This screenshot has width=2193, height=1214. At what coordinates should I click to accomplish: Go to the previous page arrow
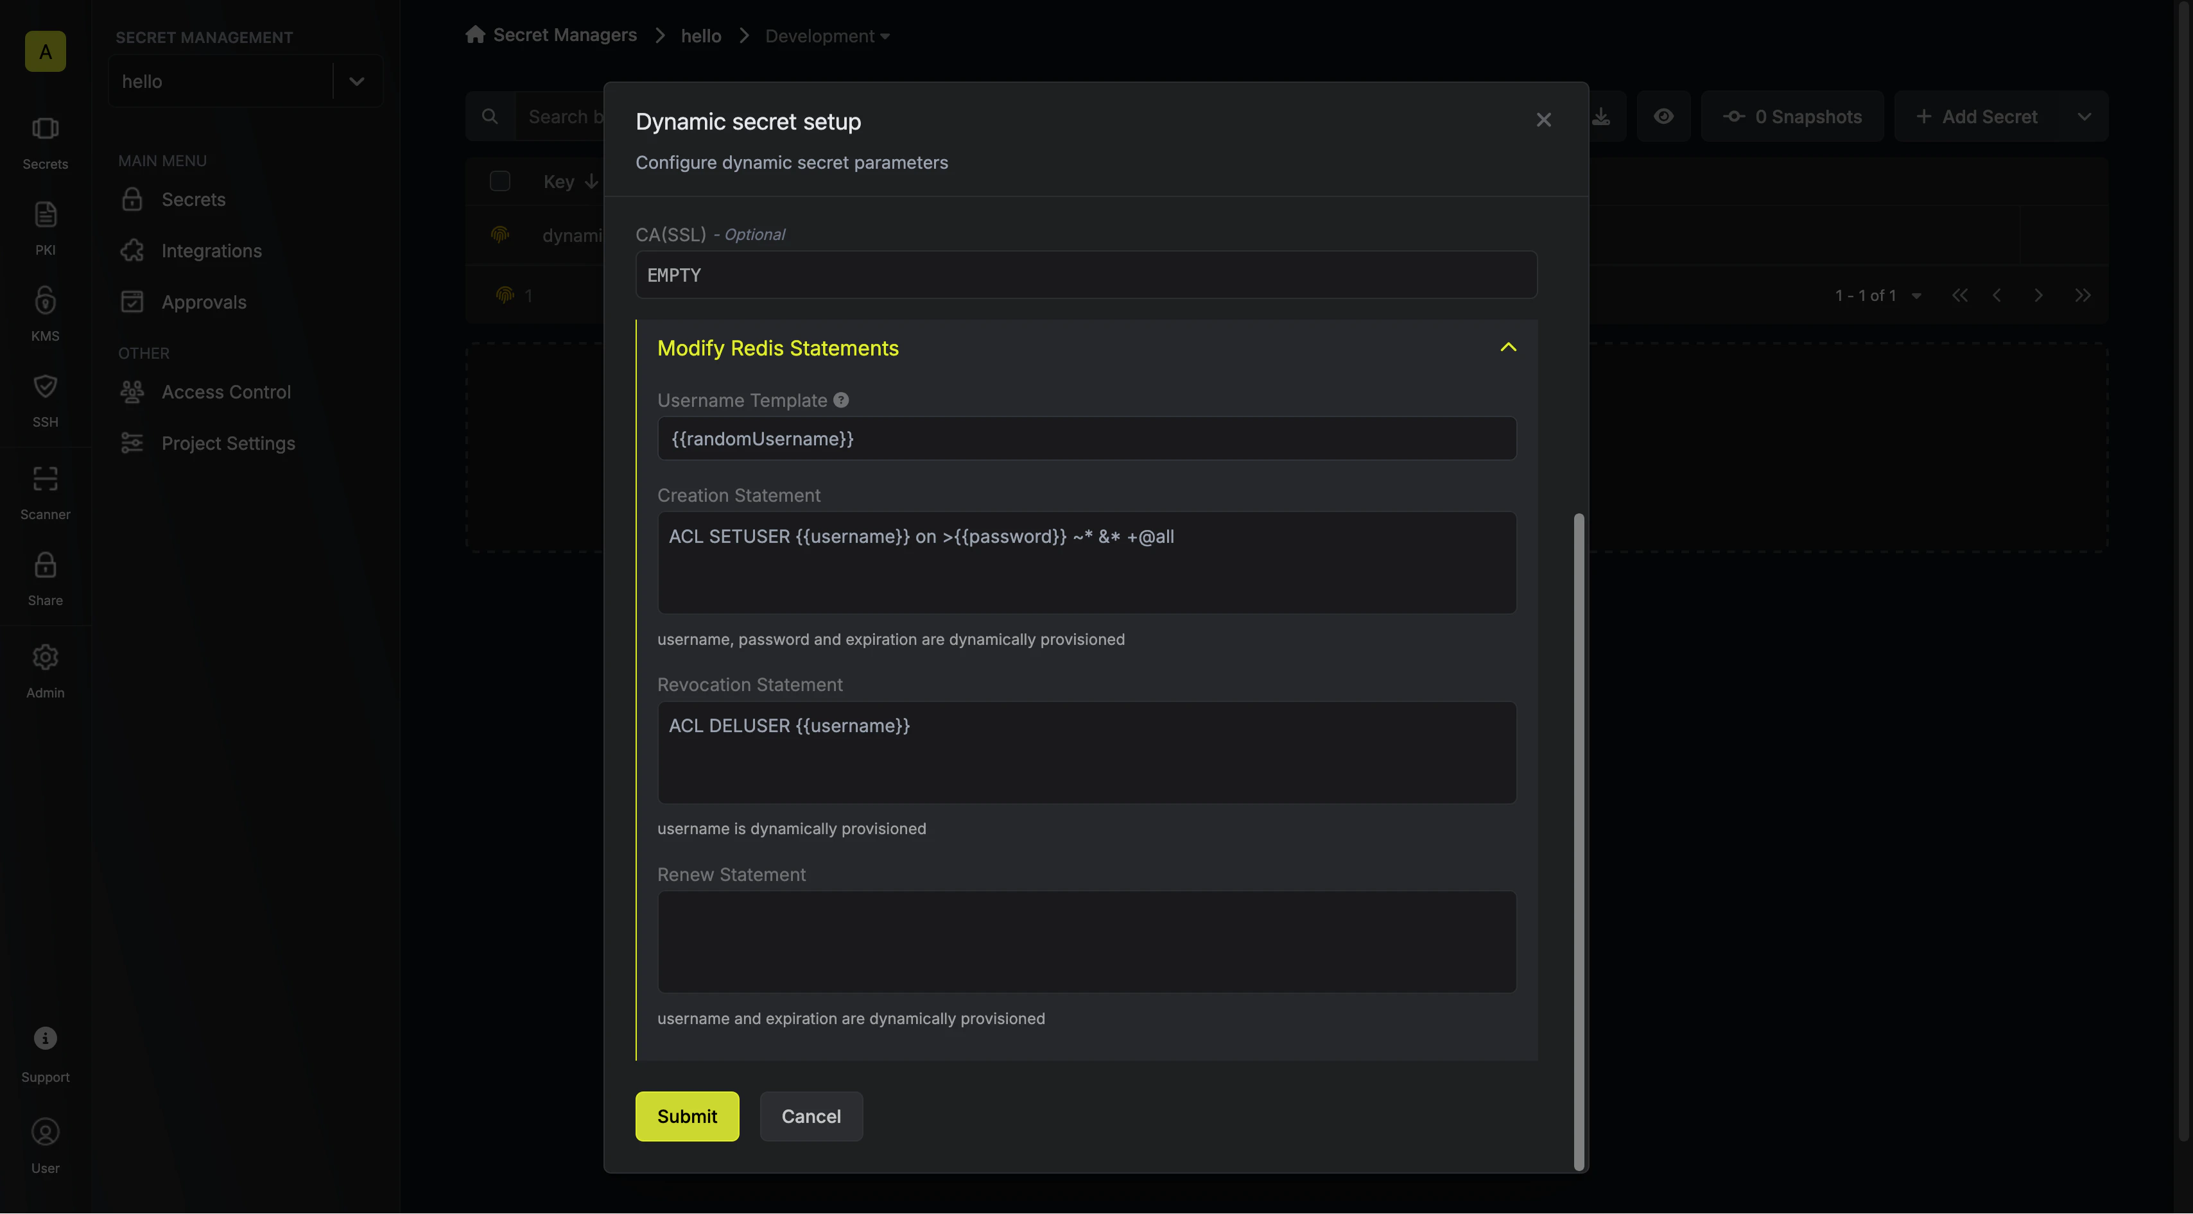pos(1997,295)
